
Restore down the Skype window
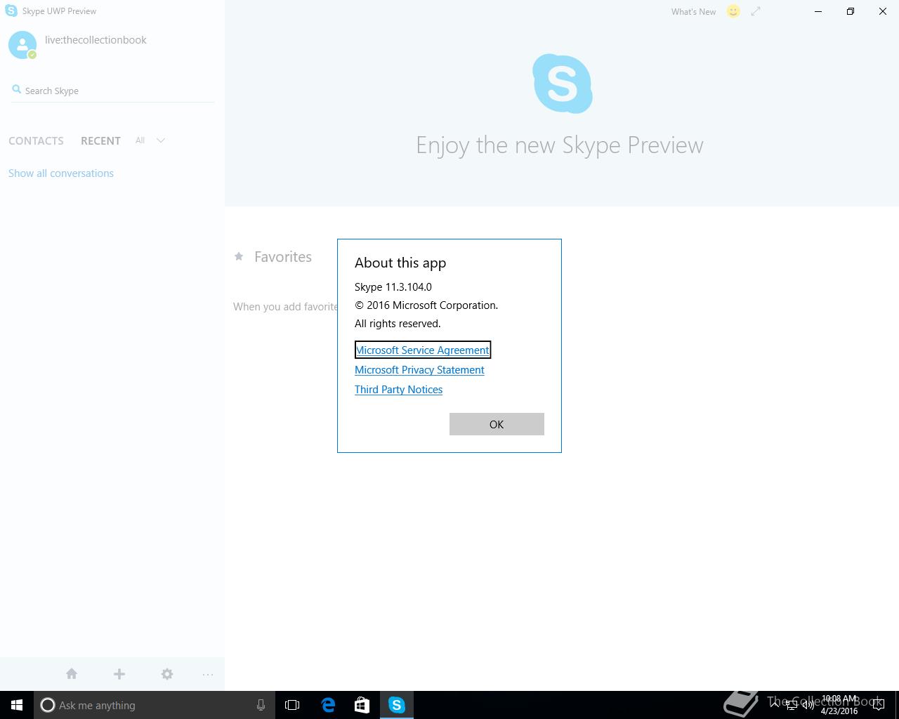tap(851, 11)
